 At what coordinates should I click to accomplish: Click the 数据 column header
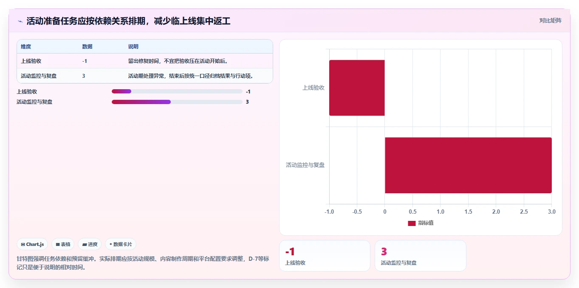(88, 47)
